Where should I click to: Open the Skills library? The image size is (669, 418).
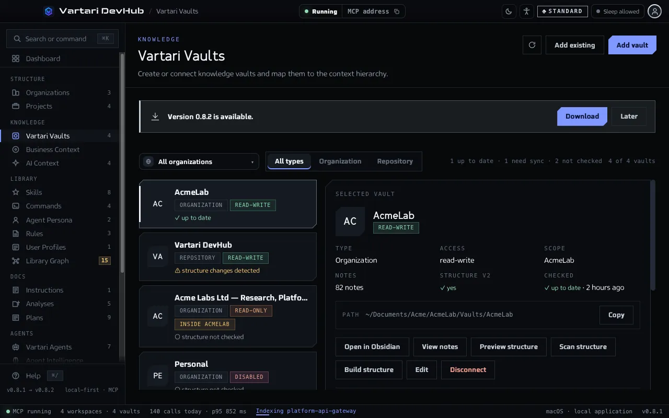60,192
